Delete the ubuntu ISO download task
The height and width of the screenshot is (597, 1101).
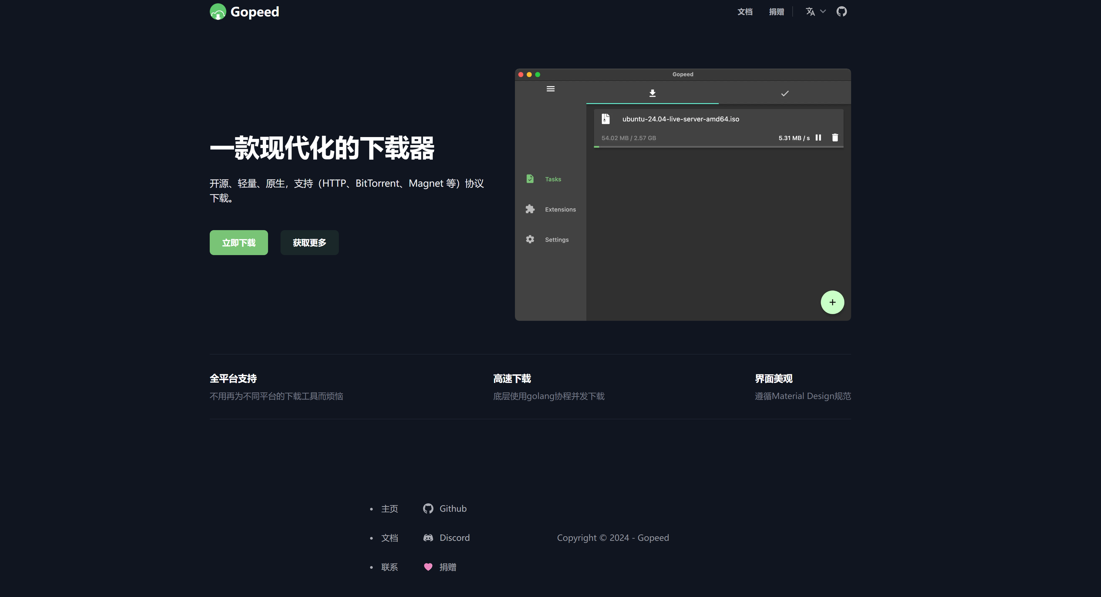835,138
